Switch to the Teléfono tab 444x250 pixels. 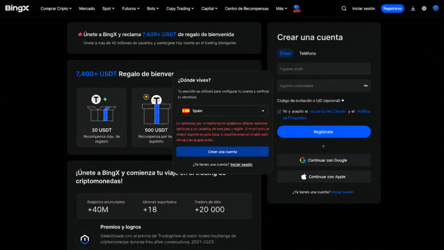[x=307, y=53]
